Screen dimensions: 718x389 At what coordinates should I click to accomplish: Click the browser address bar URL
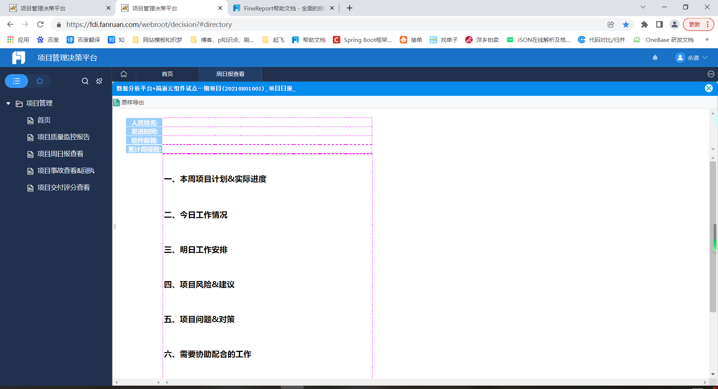149,24
